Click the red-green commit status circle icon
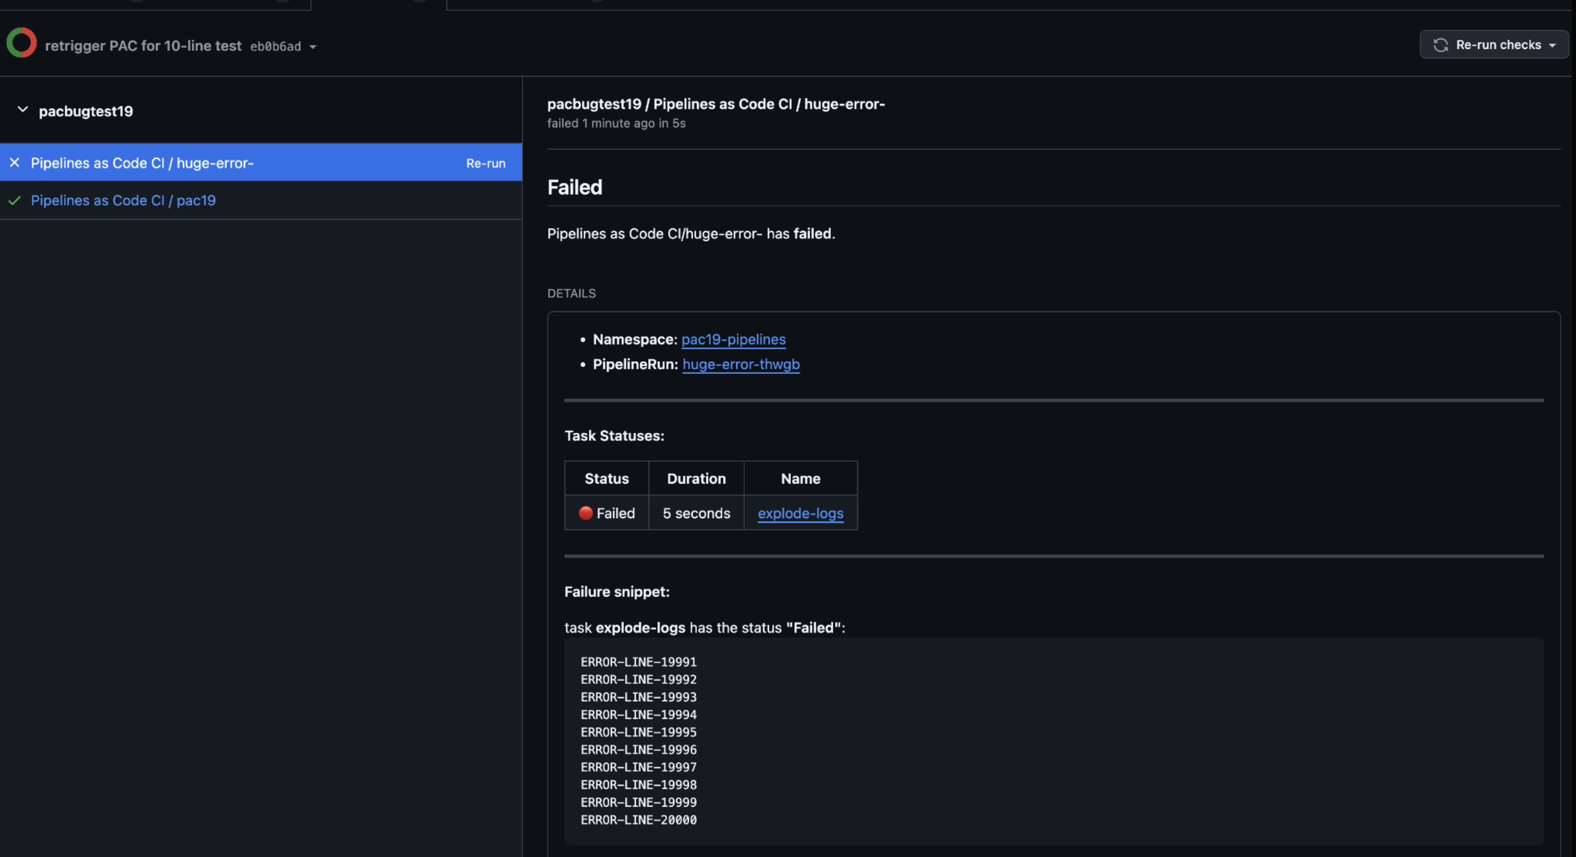This screenshot has height=857, width=1576. point(21,43)
